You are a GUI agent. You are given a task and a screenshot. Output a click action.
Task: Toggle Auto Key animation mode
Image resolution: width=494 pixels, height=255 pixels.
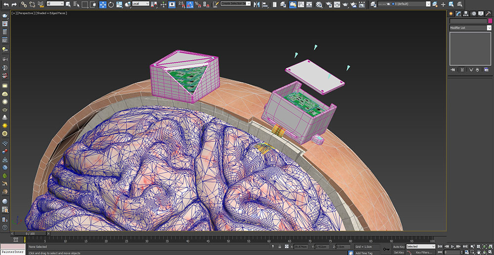pos(398,246)
